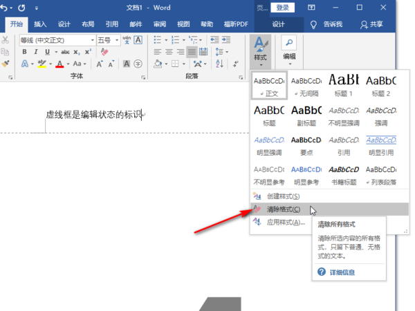The width and height of the screenshot is (415, 311).
Task: Click the Borders icon
Action: 175,64
